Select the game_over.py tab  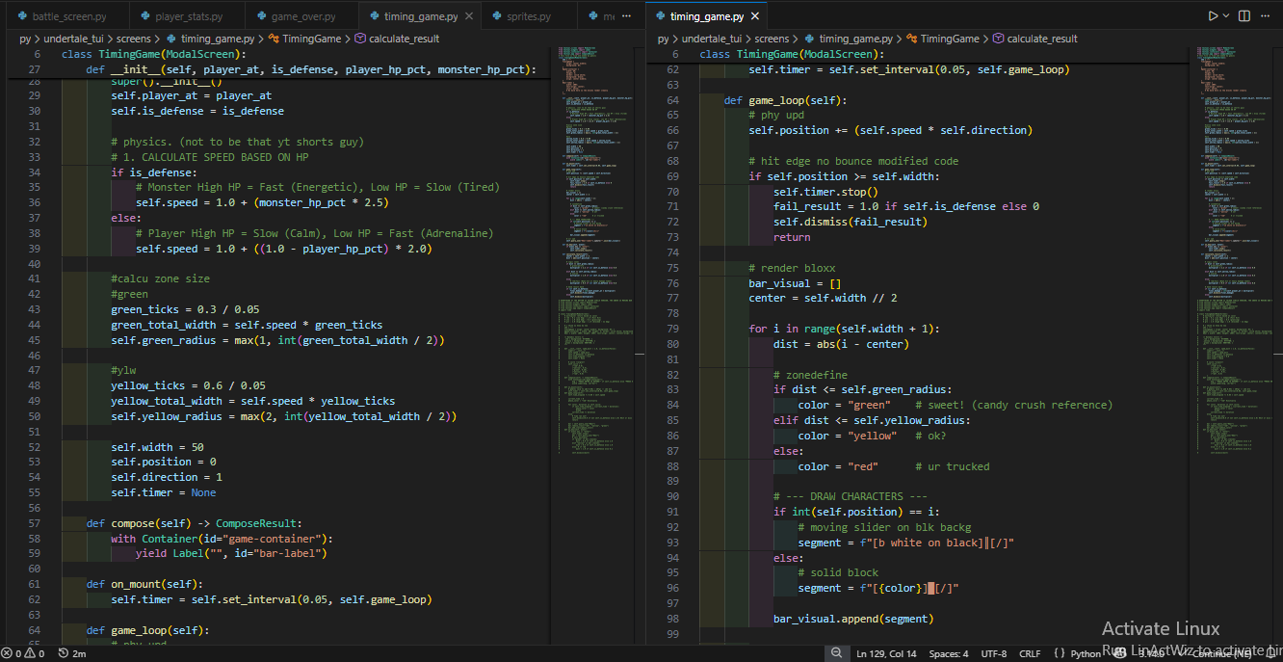pyautogui.click(x=302, y=16)
